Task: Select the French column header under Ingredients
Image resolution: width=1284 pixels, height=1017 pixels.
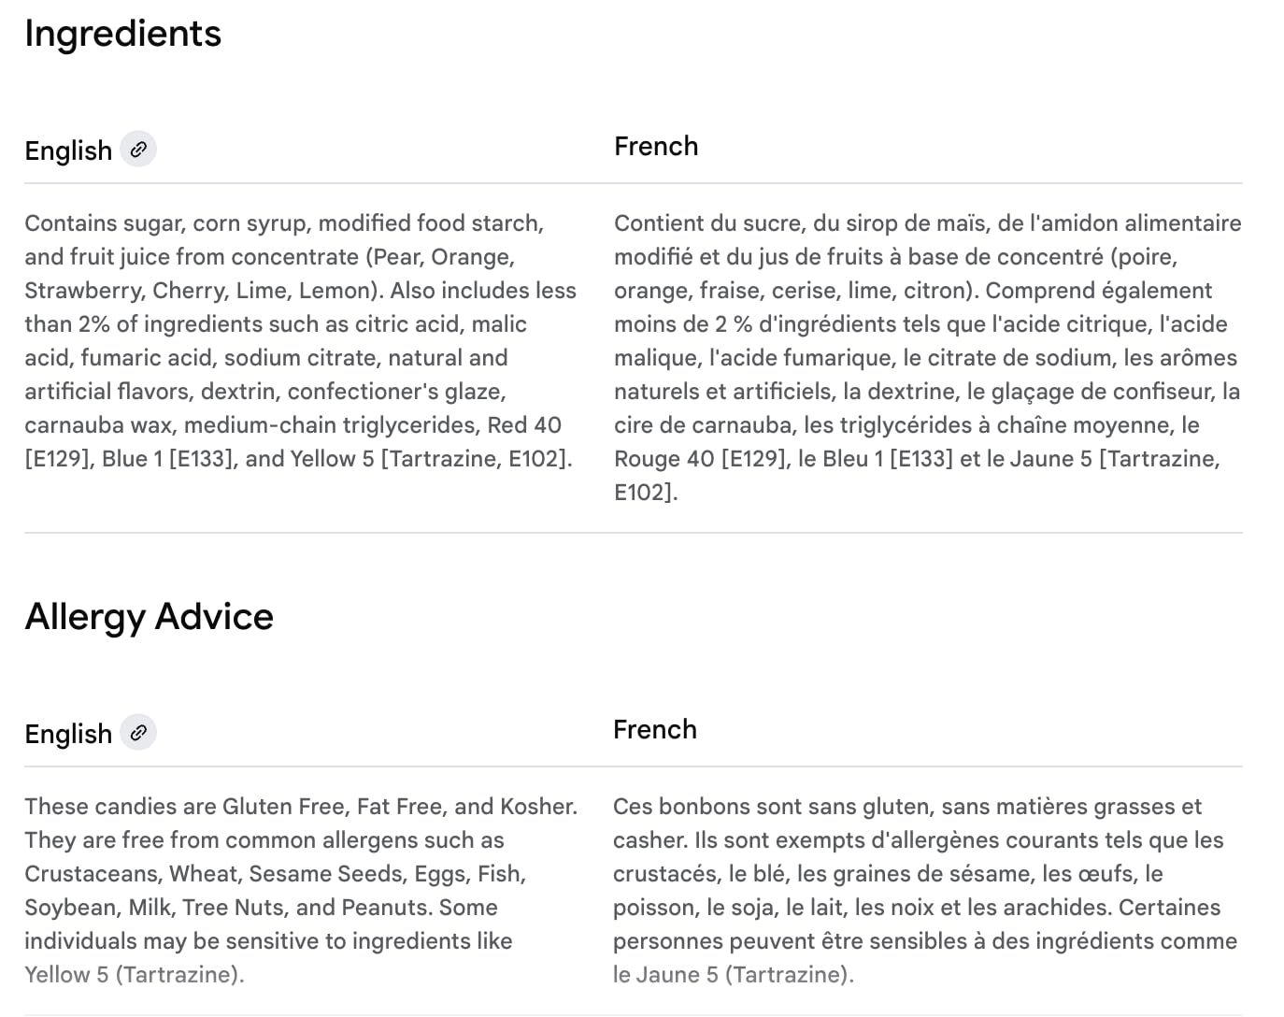Action: click(x=656, y=146)
